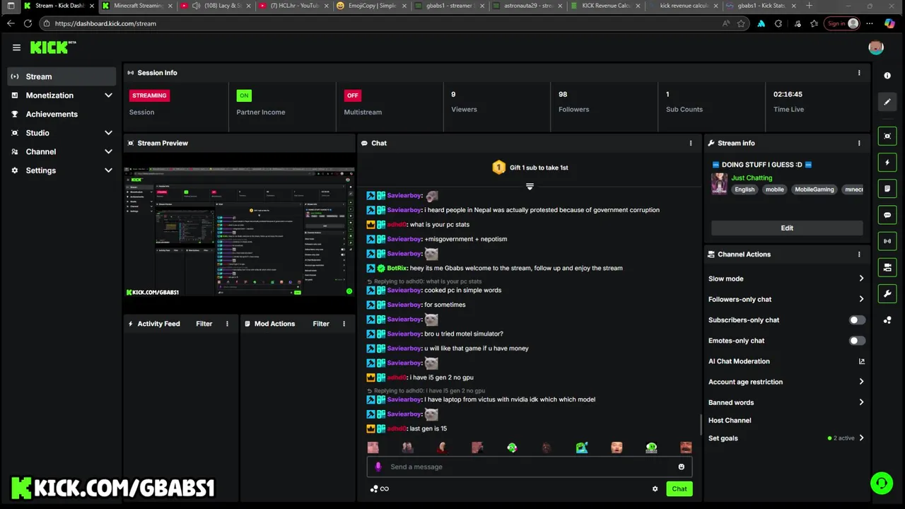The height and width of the screenshot is (509, 905).
Task: Open Channel Actions three-dot menu
Action: click(859, 255)
